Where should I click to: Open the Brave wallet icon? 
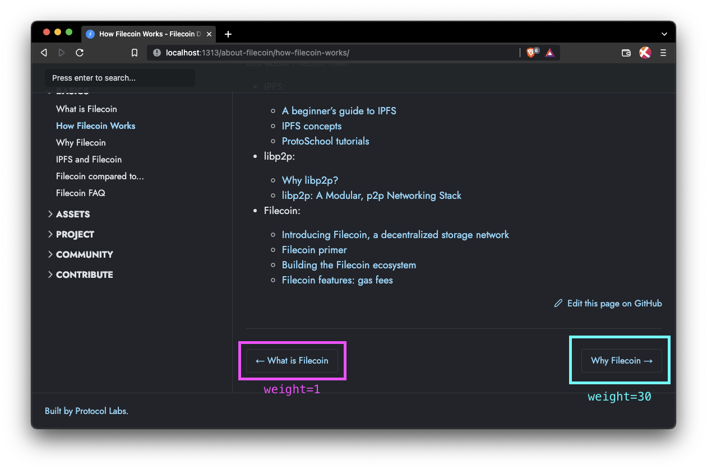tap(626, 53)
